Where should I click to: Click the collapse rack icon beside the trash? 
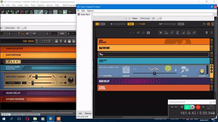(x=212, y=33)
